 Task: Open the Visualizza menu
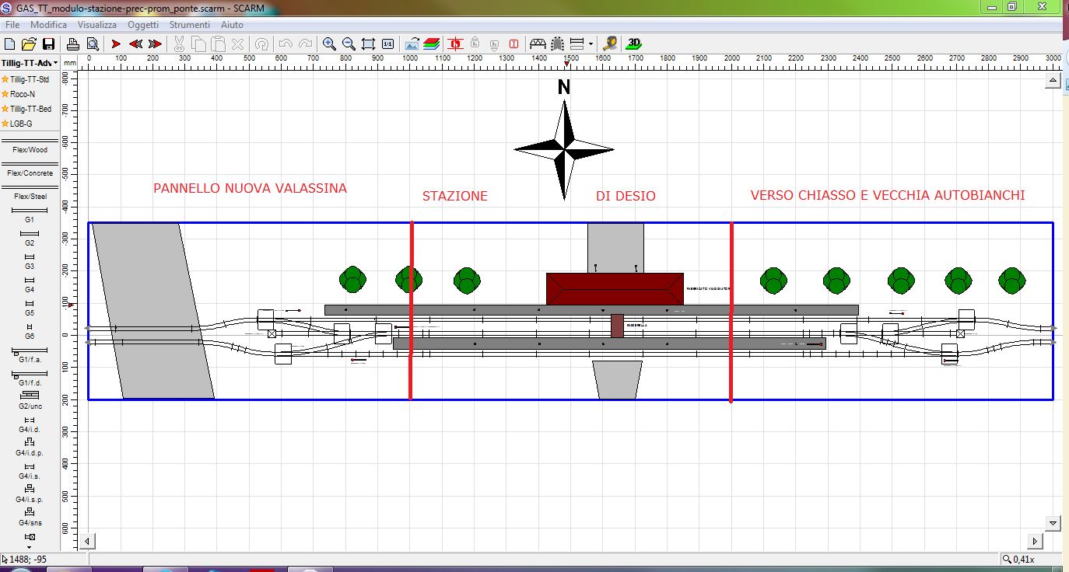click(96, 25)
